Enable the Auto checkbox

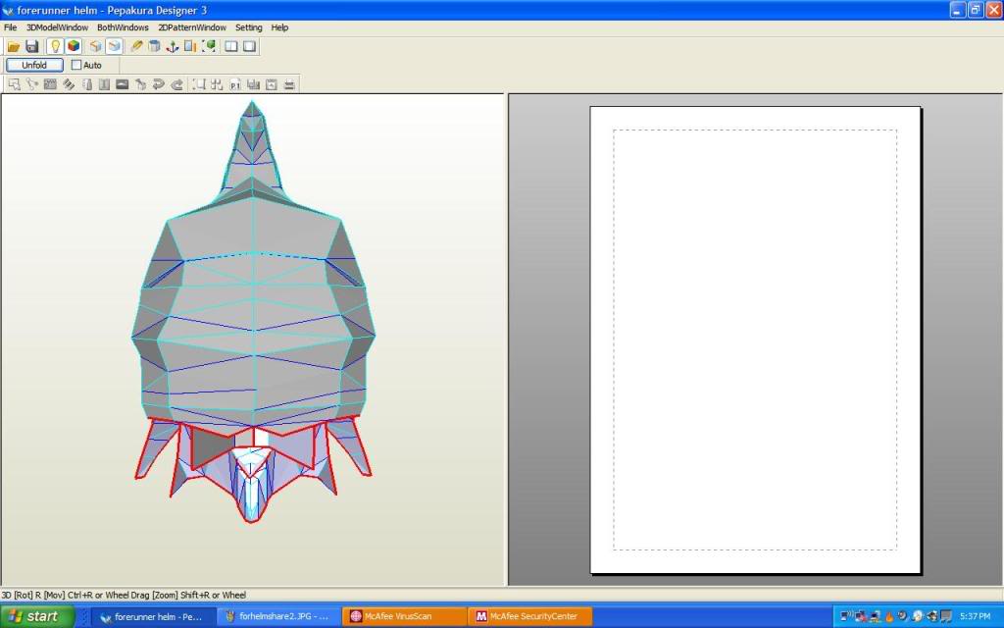[76, 65]
